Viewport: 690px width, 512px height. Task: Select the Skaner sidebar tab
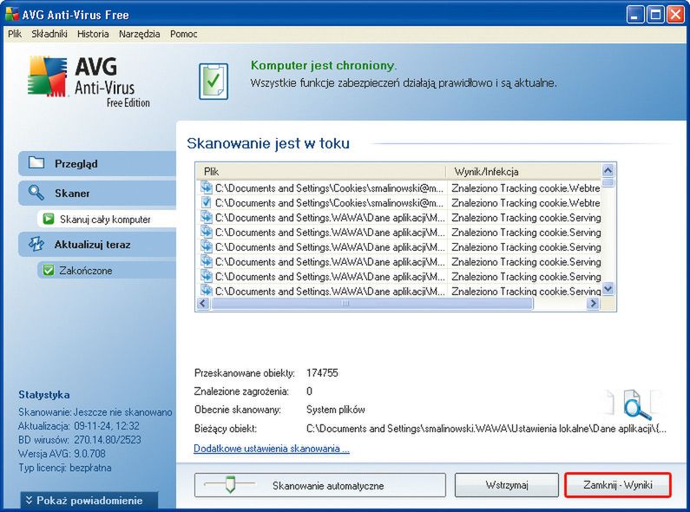(x=97, y=194)
